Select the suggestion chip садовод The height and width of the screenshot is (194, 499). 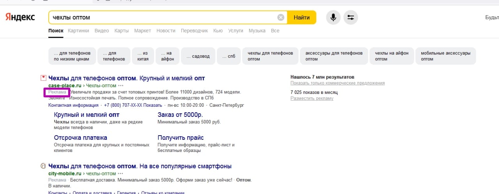pos(198,56)
